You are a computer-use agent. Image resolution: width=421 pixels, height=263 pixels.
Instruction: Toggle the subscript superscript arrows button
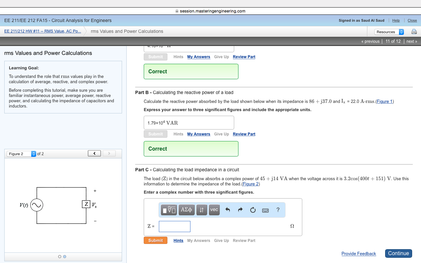tap(202, 210)
